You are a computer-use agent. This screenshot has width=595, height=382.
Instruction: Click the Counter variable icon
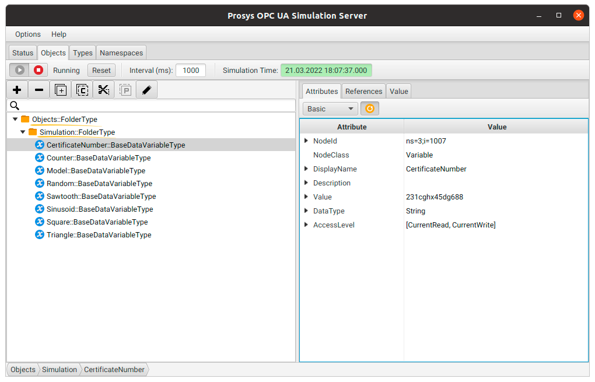[40, 157]
